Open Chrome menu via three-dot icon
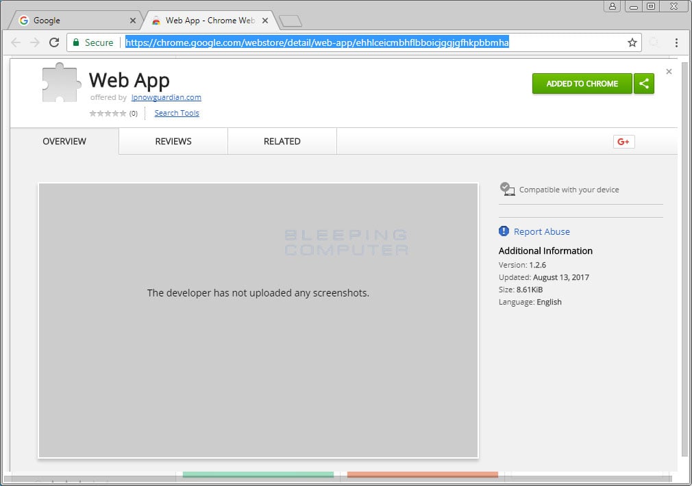Viewport: 692px width, 486px height. pyautogui.click(x=677, y=42)
